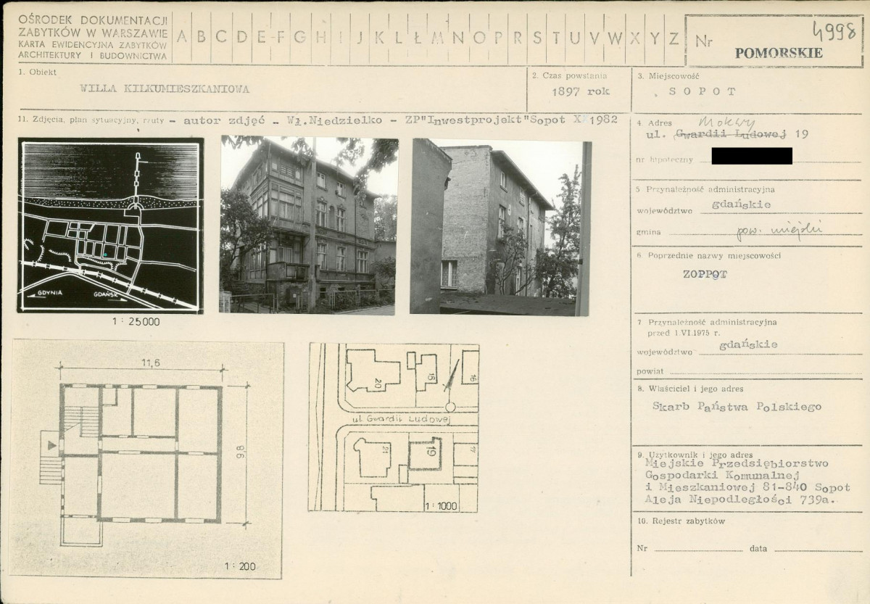This screenshot has width=870, height=604.
Task: Click the WILLA KILKUMIESZKANIOWA object name
Action: (x=165, y=89)
